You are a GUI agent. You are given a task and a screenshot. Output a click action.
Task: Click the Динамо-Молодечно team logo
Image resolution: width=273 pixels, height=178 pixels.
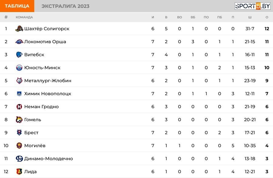(x=19, y=159)
